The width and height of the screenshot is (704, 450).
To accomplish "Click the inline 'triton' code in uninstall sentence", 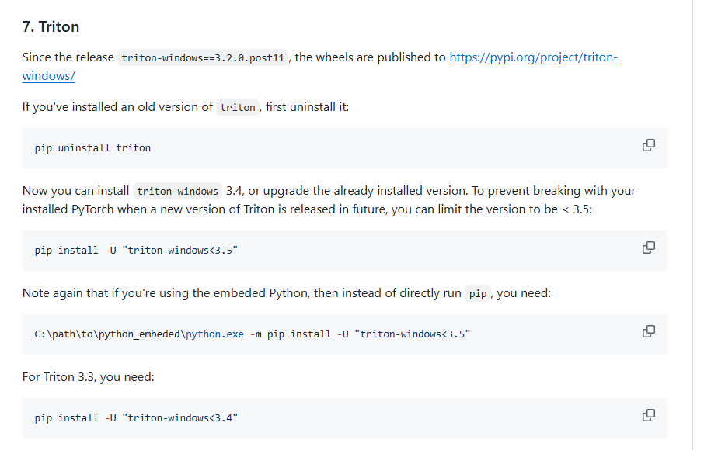I will 237,108.
